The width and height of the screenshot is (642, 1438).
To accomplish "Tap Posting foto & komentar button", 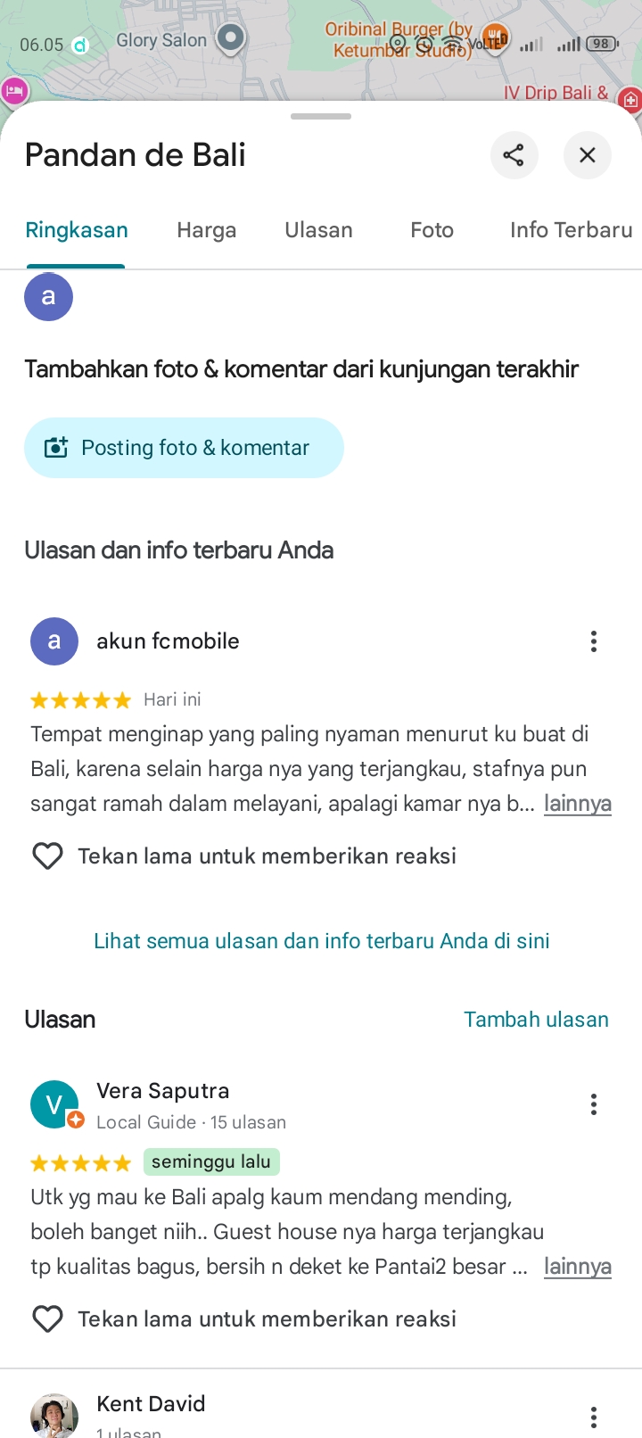I will click(184, 448).
